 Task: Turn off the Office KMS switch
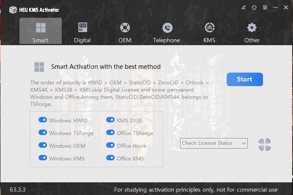pos(110,158)
